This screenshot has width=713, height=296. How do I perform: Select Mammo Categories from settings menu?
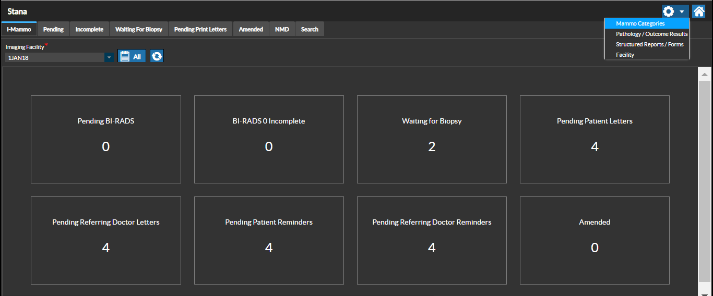(x=640, y=23)
